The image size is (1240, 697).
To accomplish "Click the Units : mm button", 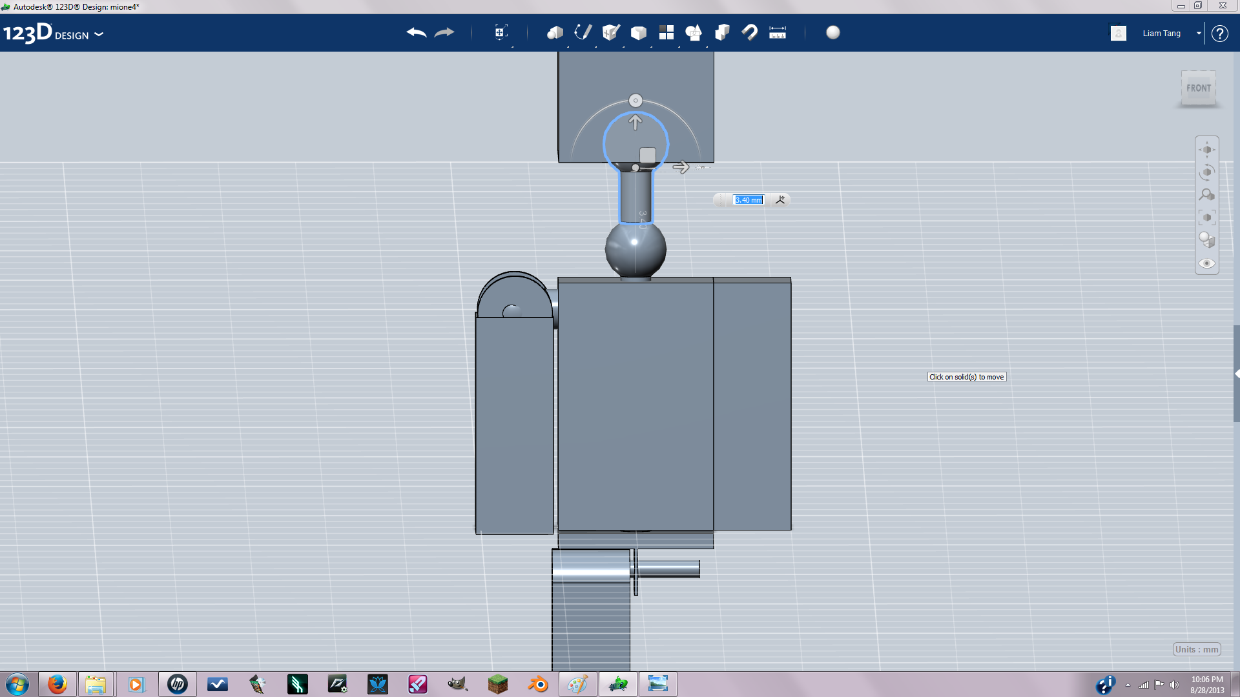I will (1197, 649).
